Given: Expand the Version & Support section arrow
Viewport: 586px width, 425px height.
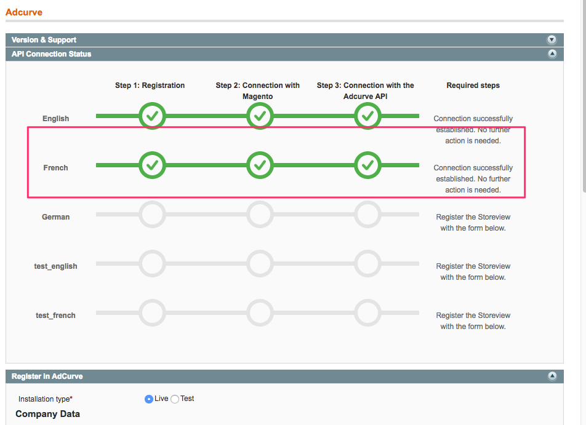Looking at the screenshot, I should click(552, 39).
